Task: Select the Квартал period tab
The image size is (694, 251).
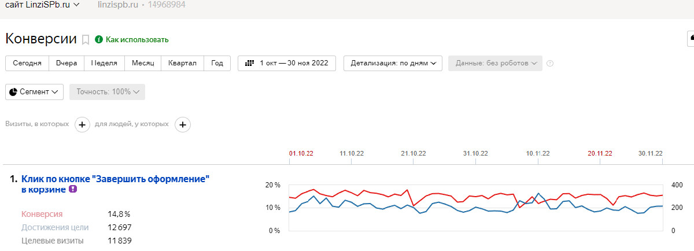Action: click(x=182, y=63)
